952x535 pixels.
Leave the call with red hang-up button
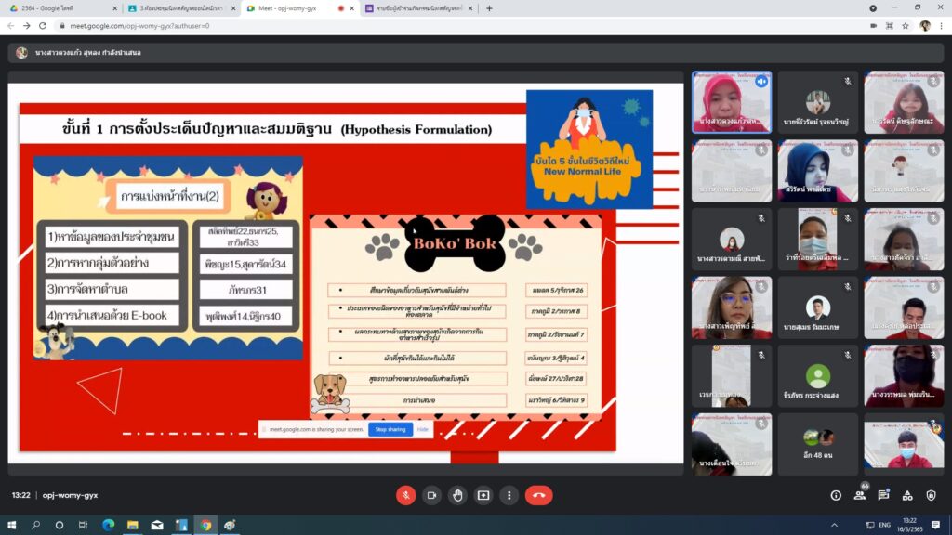538,495
